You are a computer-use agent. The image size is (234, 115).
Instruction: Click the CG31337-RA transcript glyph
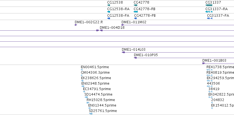click(x=209, y=12)
